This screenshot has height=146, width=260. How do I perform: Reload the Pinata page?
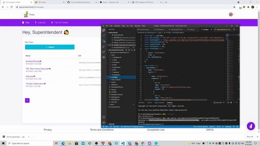pos(12,7)
